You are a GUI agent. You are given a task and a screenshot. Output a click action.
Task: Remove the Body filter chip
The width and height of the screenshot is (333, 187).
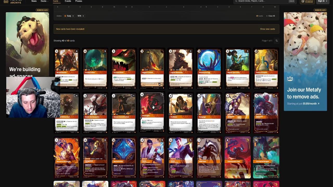(73, 16)
